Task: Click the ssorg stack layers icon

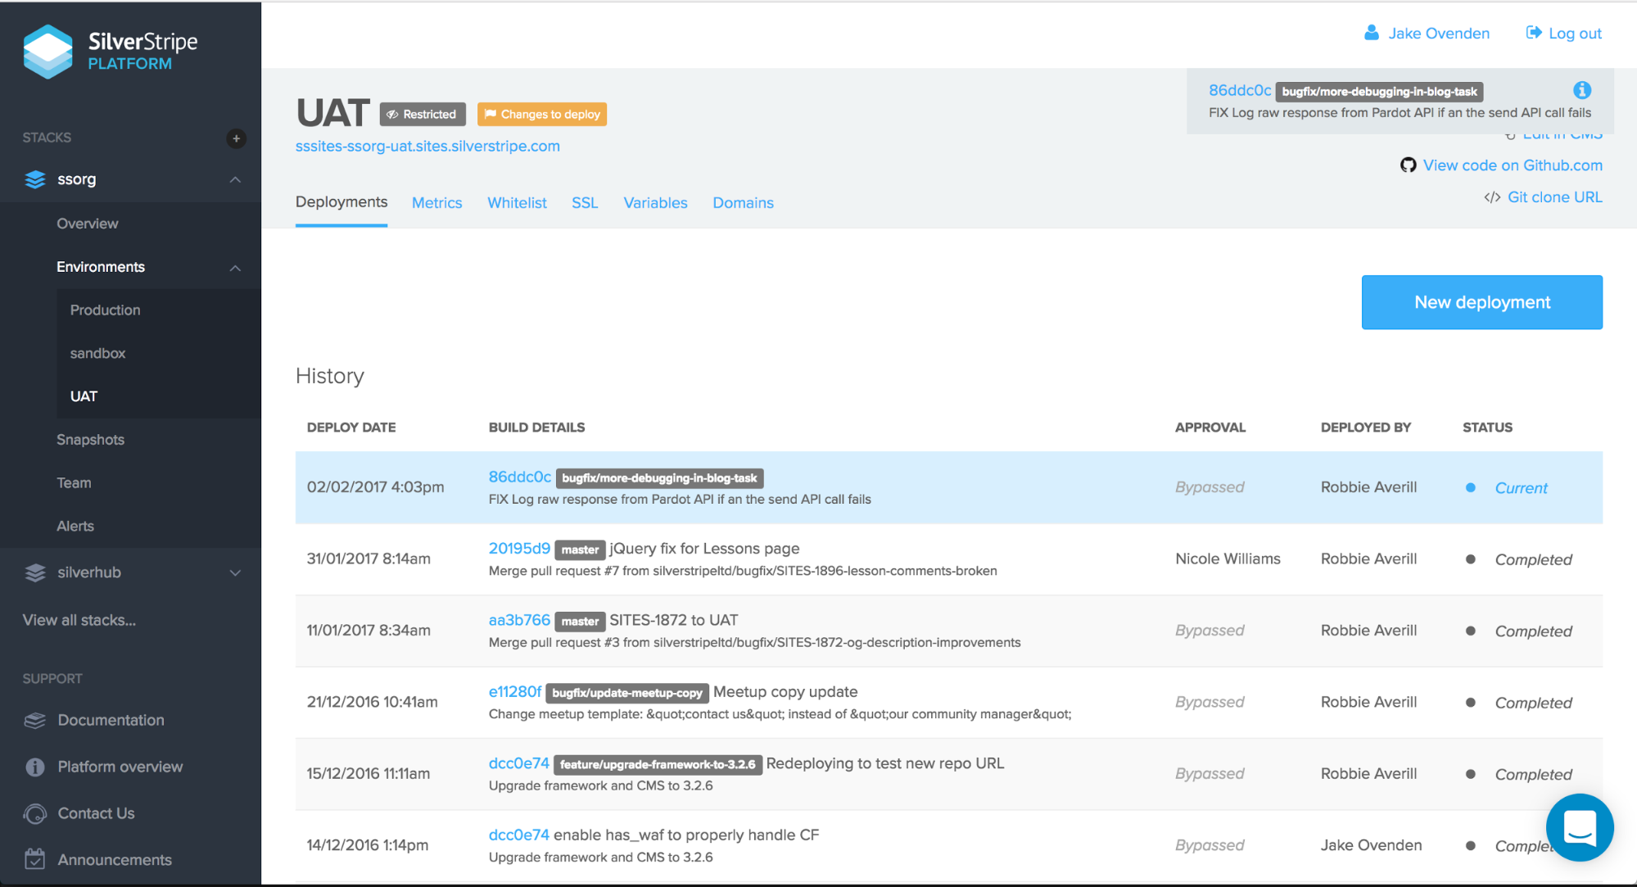Action: coord(34,179)
